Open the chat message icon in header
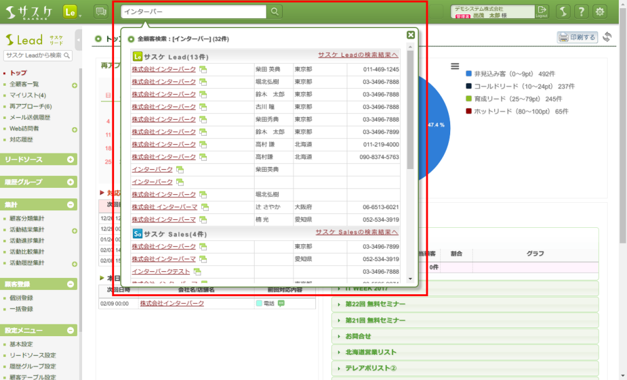The image size is (627, 380). click(x=101, y=11)
